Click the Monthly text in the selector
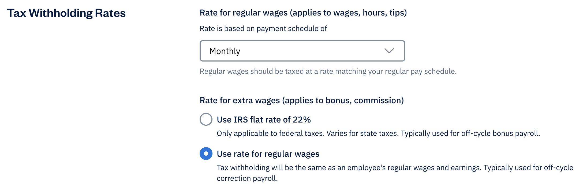Image resolution: width=583 pixels, height=191 pixels. pyautogui.click(x=225, y=51)
